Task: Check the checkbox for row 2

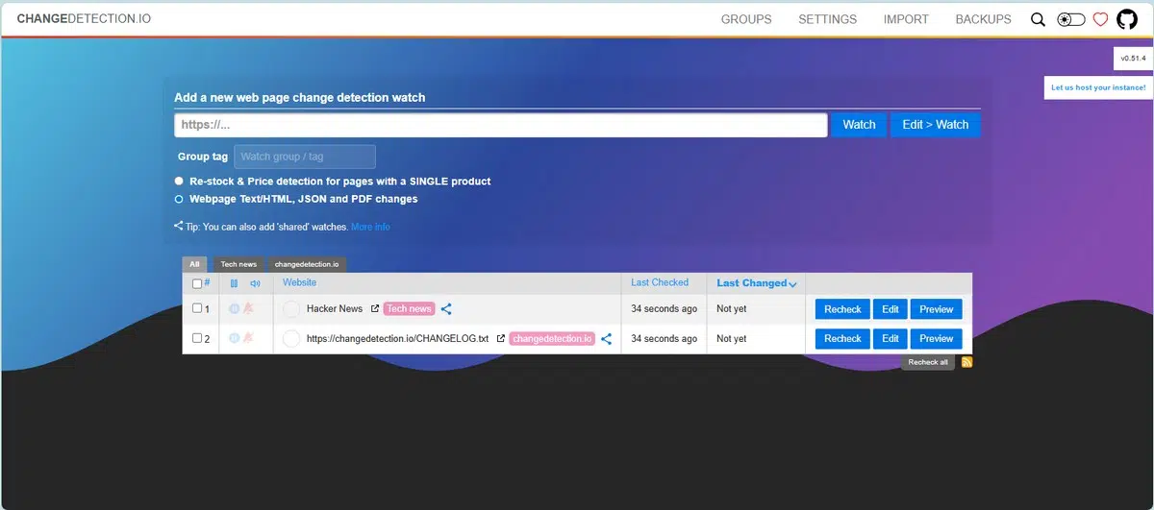Action: point(197,338)
